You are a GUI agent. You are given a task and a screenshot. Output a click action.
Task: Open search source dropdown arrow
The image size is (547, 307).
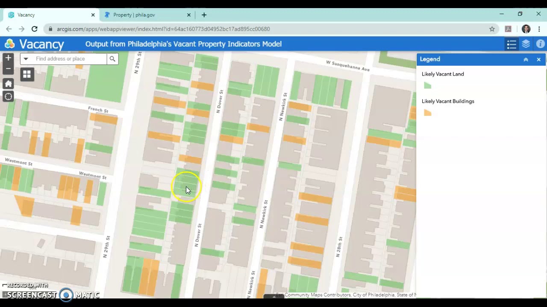point(26,59)
